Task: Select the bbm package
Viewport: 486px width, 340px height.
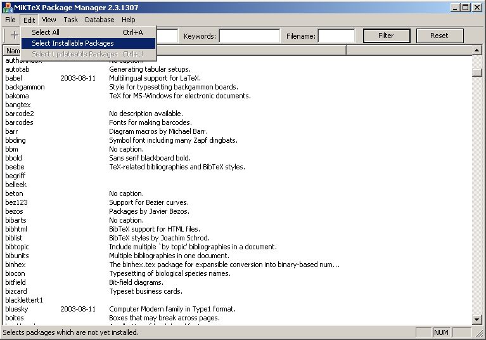Action: pyautogui.click(x=12, y=149)
